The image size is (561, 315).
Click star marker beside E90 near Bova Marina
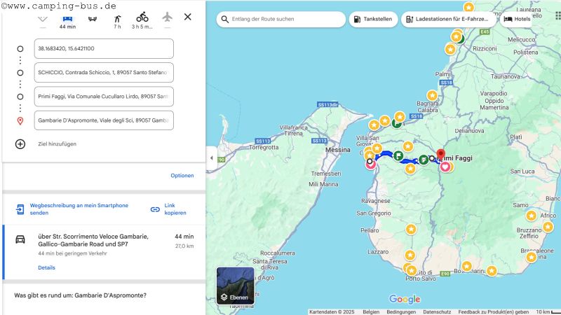coord(466,266)
